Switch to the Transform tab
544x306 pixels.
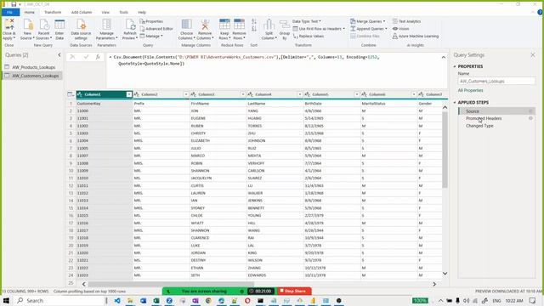coord(53,12)
